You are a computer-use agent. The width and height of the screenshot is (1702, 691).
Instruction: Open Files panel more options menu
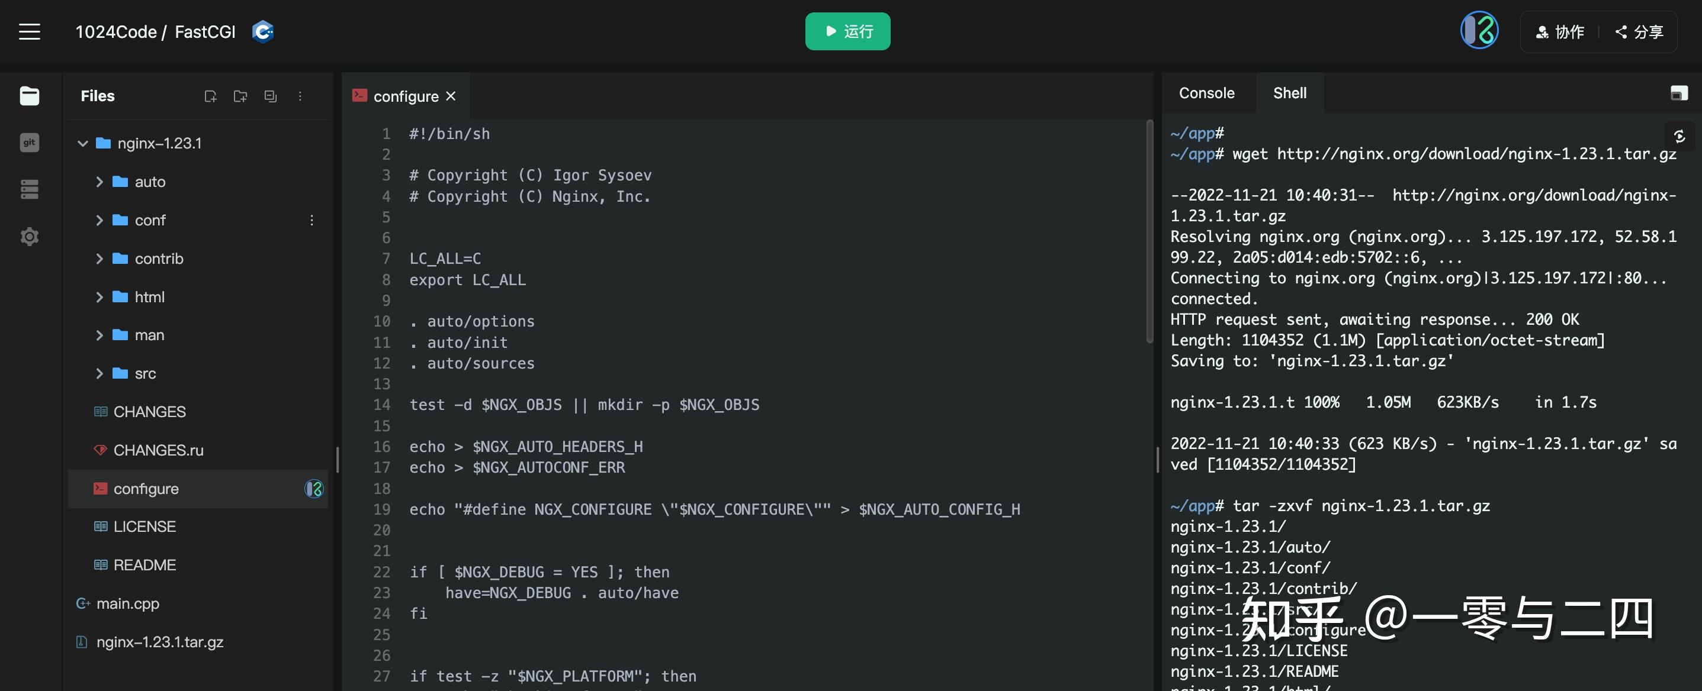(x=300, y=96)
